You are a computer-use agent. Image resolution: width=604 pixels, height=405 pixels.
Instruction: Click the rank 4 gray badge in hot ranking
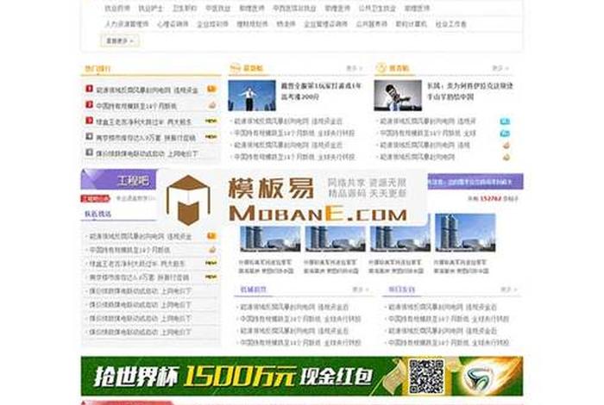pyautogui.click(x=89, y=136)
